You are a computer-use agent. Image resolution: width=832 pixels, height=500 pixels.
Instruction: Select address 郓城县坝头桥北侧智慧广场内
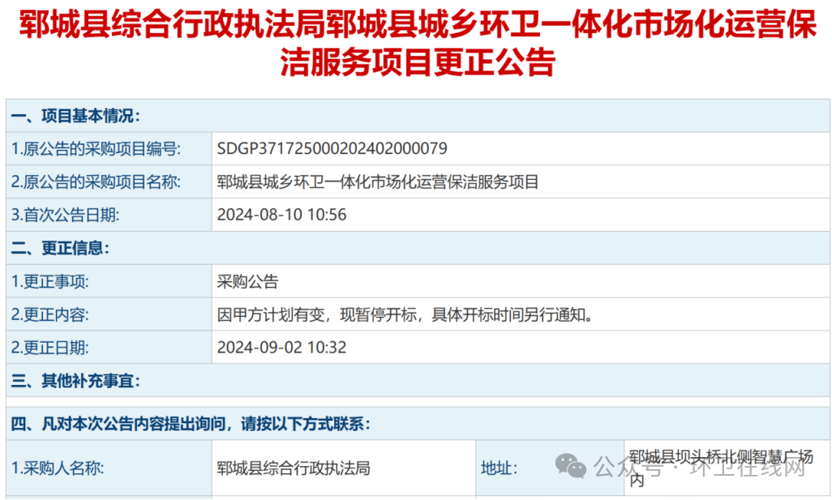pyautogui.click(x=721, y=468)
